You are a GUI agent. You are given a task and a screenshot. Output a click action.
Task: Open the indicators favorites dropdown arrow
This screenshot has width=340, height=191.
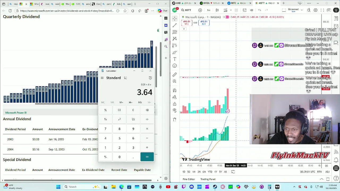231,10
